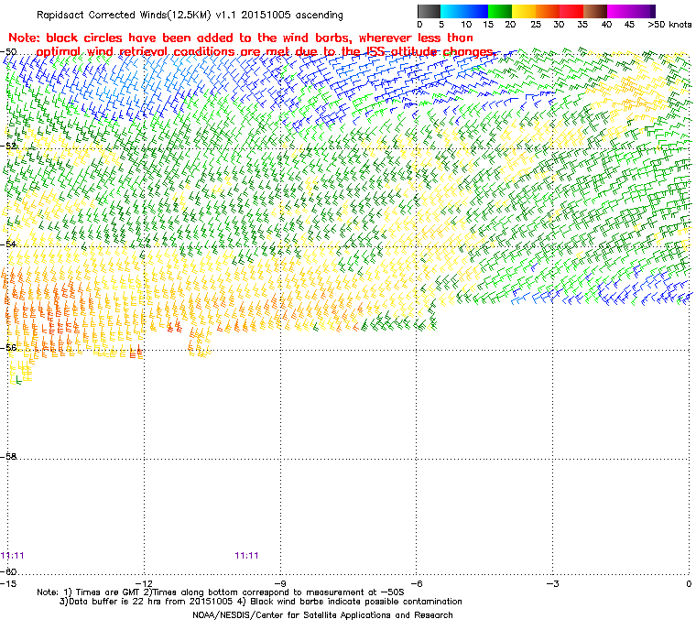
Task: Click the cyan 5-10 knots legend segment
Action: tap(452, 11)
